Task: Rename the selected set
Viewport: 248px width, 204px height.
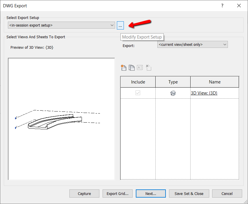Action: coord(140,67)
